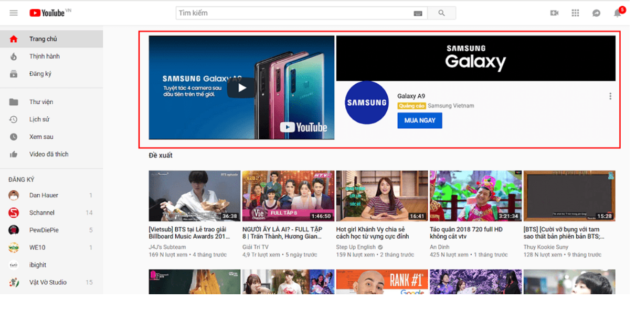Click the Lịch sử history icon
The image size is (636, 311).
pyautogui.click(x=14, y=119)
